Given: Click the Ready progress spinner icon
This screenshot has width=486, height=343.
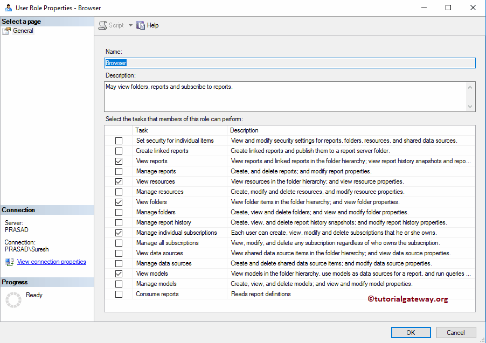Looking at the screenshot, I should tap(13, 299).
